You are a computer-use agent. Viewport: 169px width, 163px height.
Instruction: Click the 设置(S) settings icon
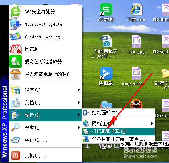coord(16,115)
